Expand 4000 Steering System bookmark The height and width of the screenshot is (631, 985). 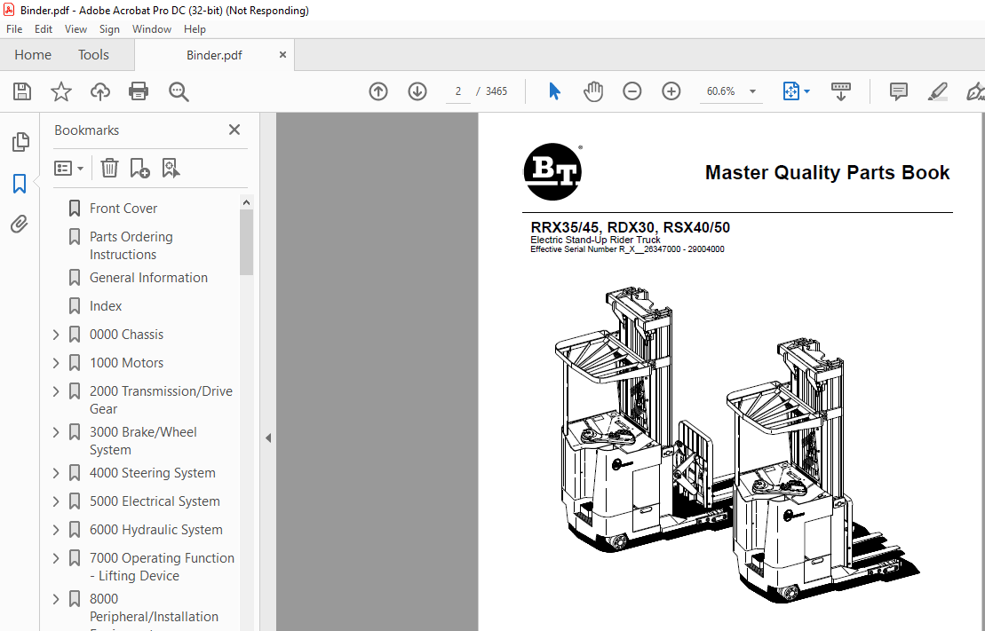click(x=56, y=473)
